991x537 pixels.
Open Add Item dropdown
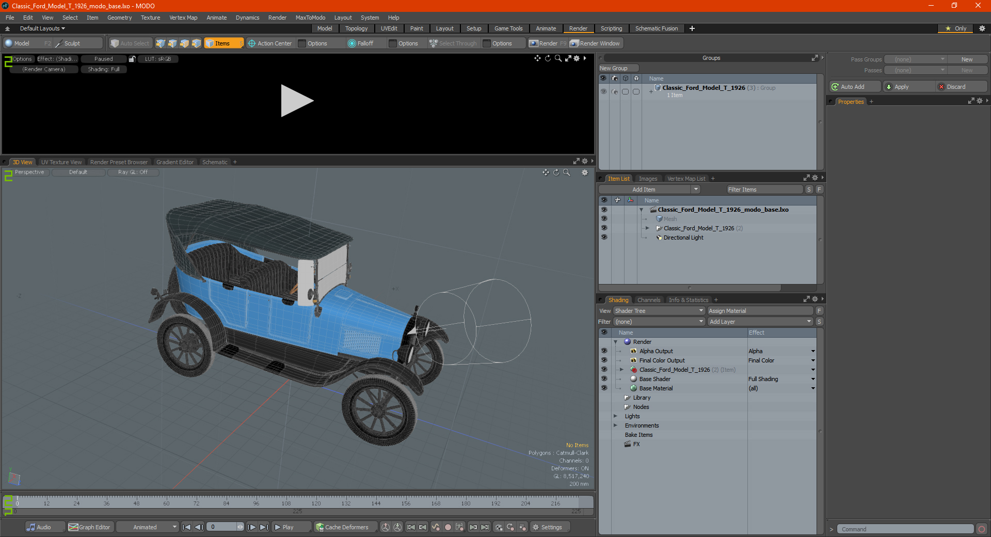pos(696,189)
